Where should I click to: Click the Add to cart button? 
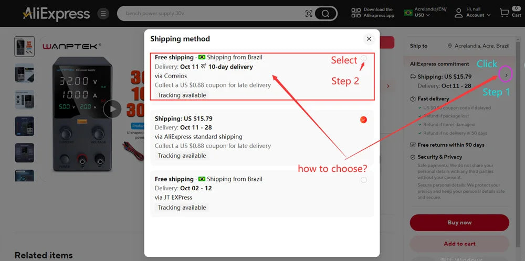point(459,244)
